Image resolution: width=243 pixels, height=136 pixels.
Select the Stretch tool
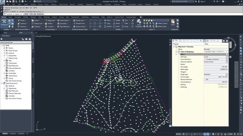[108, 26]
